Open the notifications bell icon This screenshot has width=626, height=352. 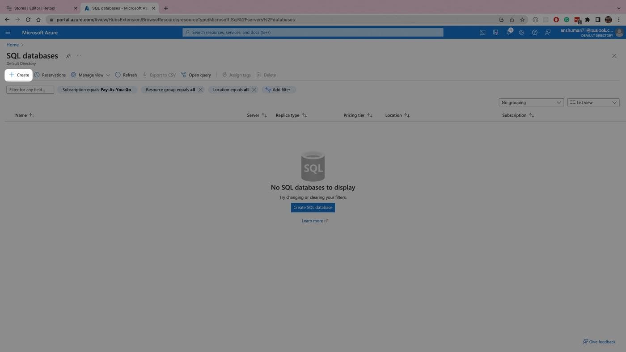click(508, 33)
